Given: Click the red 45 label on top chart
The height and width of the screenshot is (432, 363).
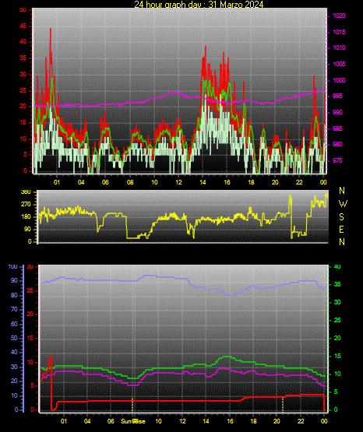Looking at the screenshot, I should (23, 26).
